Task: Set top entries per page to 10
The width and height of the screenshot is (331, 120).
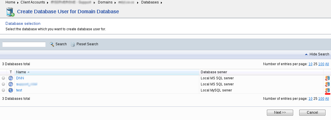Action: 310,64
